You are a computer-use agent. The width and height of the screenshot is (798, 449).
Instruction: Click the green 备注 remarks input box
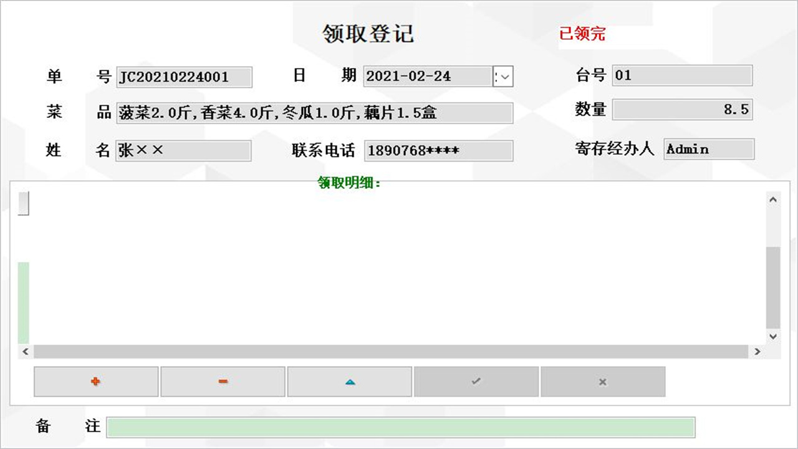pyautogui.click(x=402, y=428)
